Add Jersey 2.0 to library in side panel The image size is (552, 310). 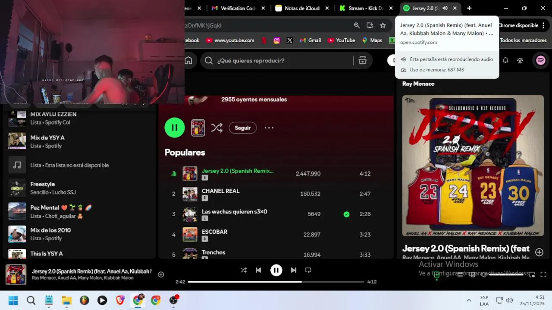coord(539,252)
